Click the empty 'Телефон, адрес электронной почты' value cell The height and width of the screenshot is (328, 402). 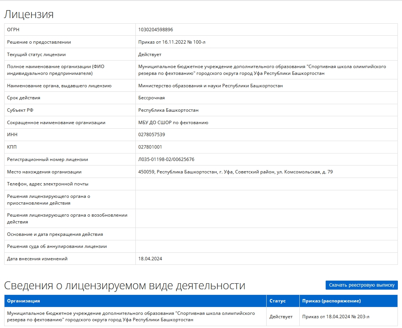point(266,184)
